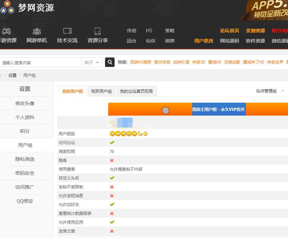Image resolution: width=288 pixels, height=238 pixels.
Task: Click green check next to 允许使用应用
Action: 112,222
